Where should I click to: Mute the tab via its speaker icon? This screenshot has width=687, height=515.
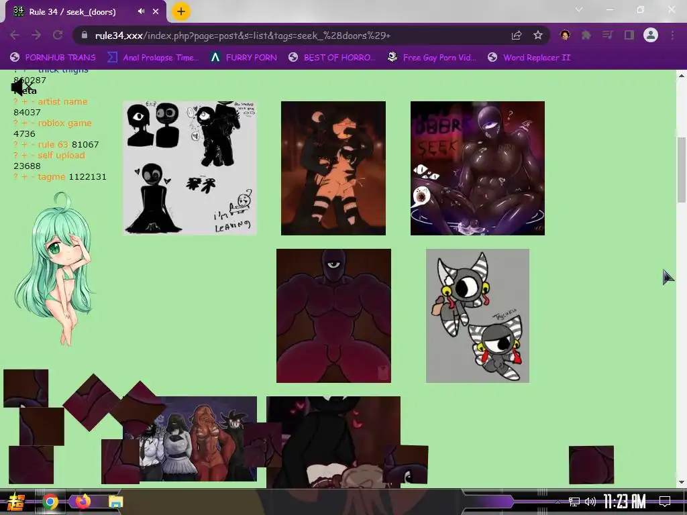coord(141,11)
